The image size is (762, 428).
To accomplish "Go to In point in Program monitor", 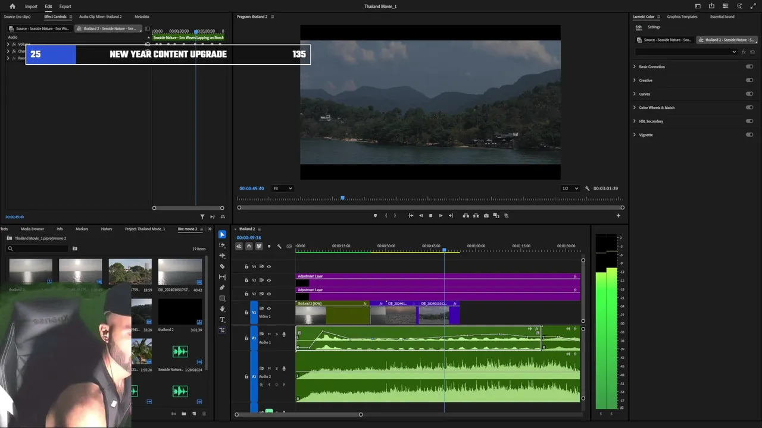I will 411,216.
